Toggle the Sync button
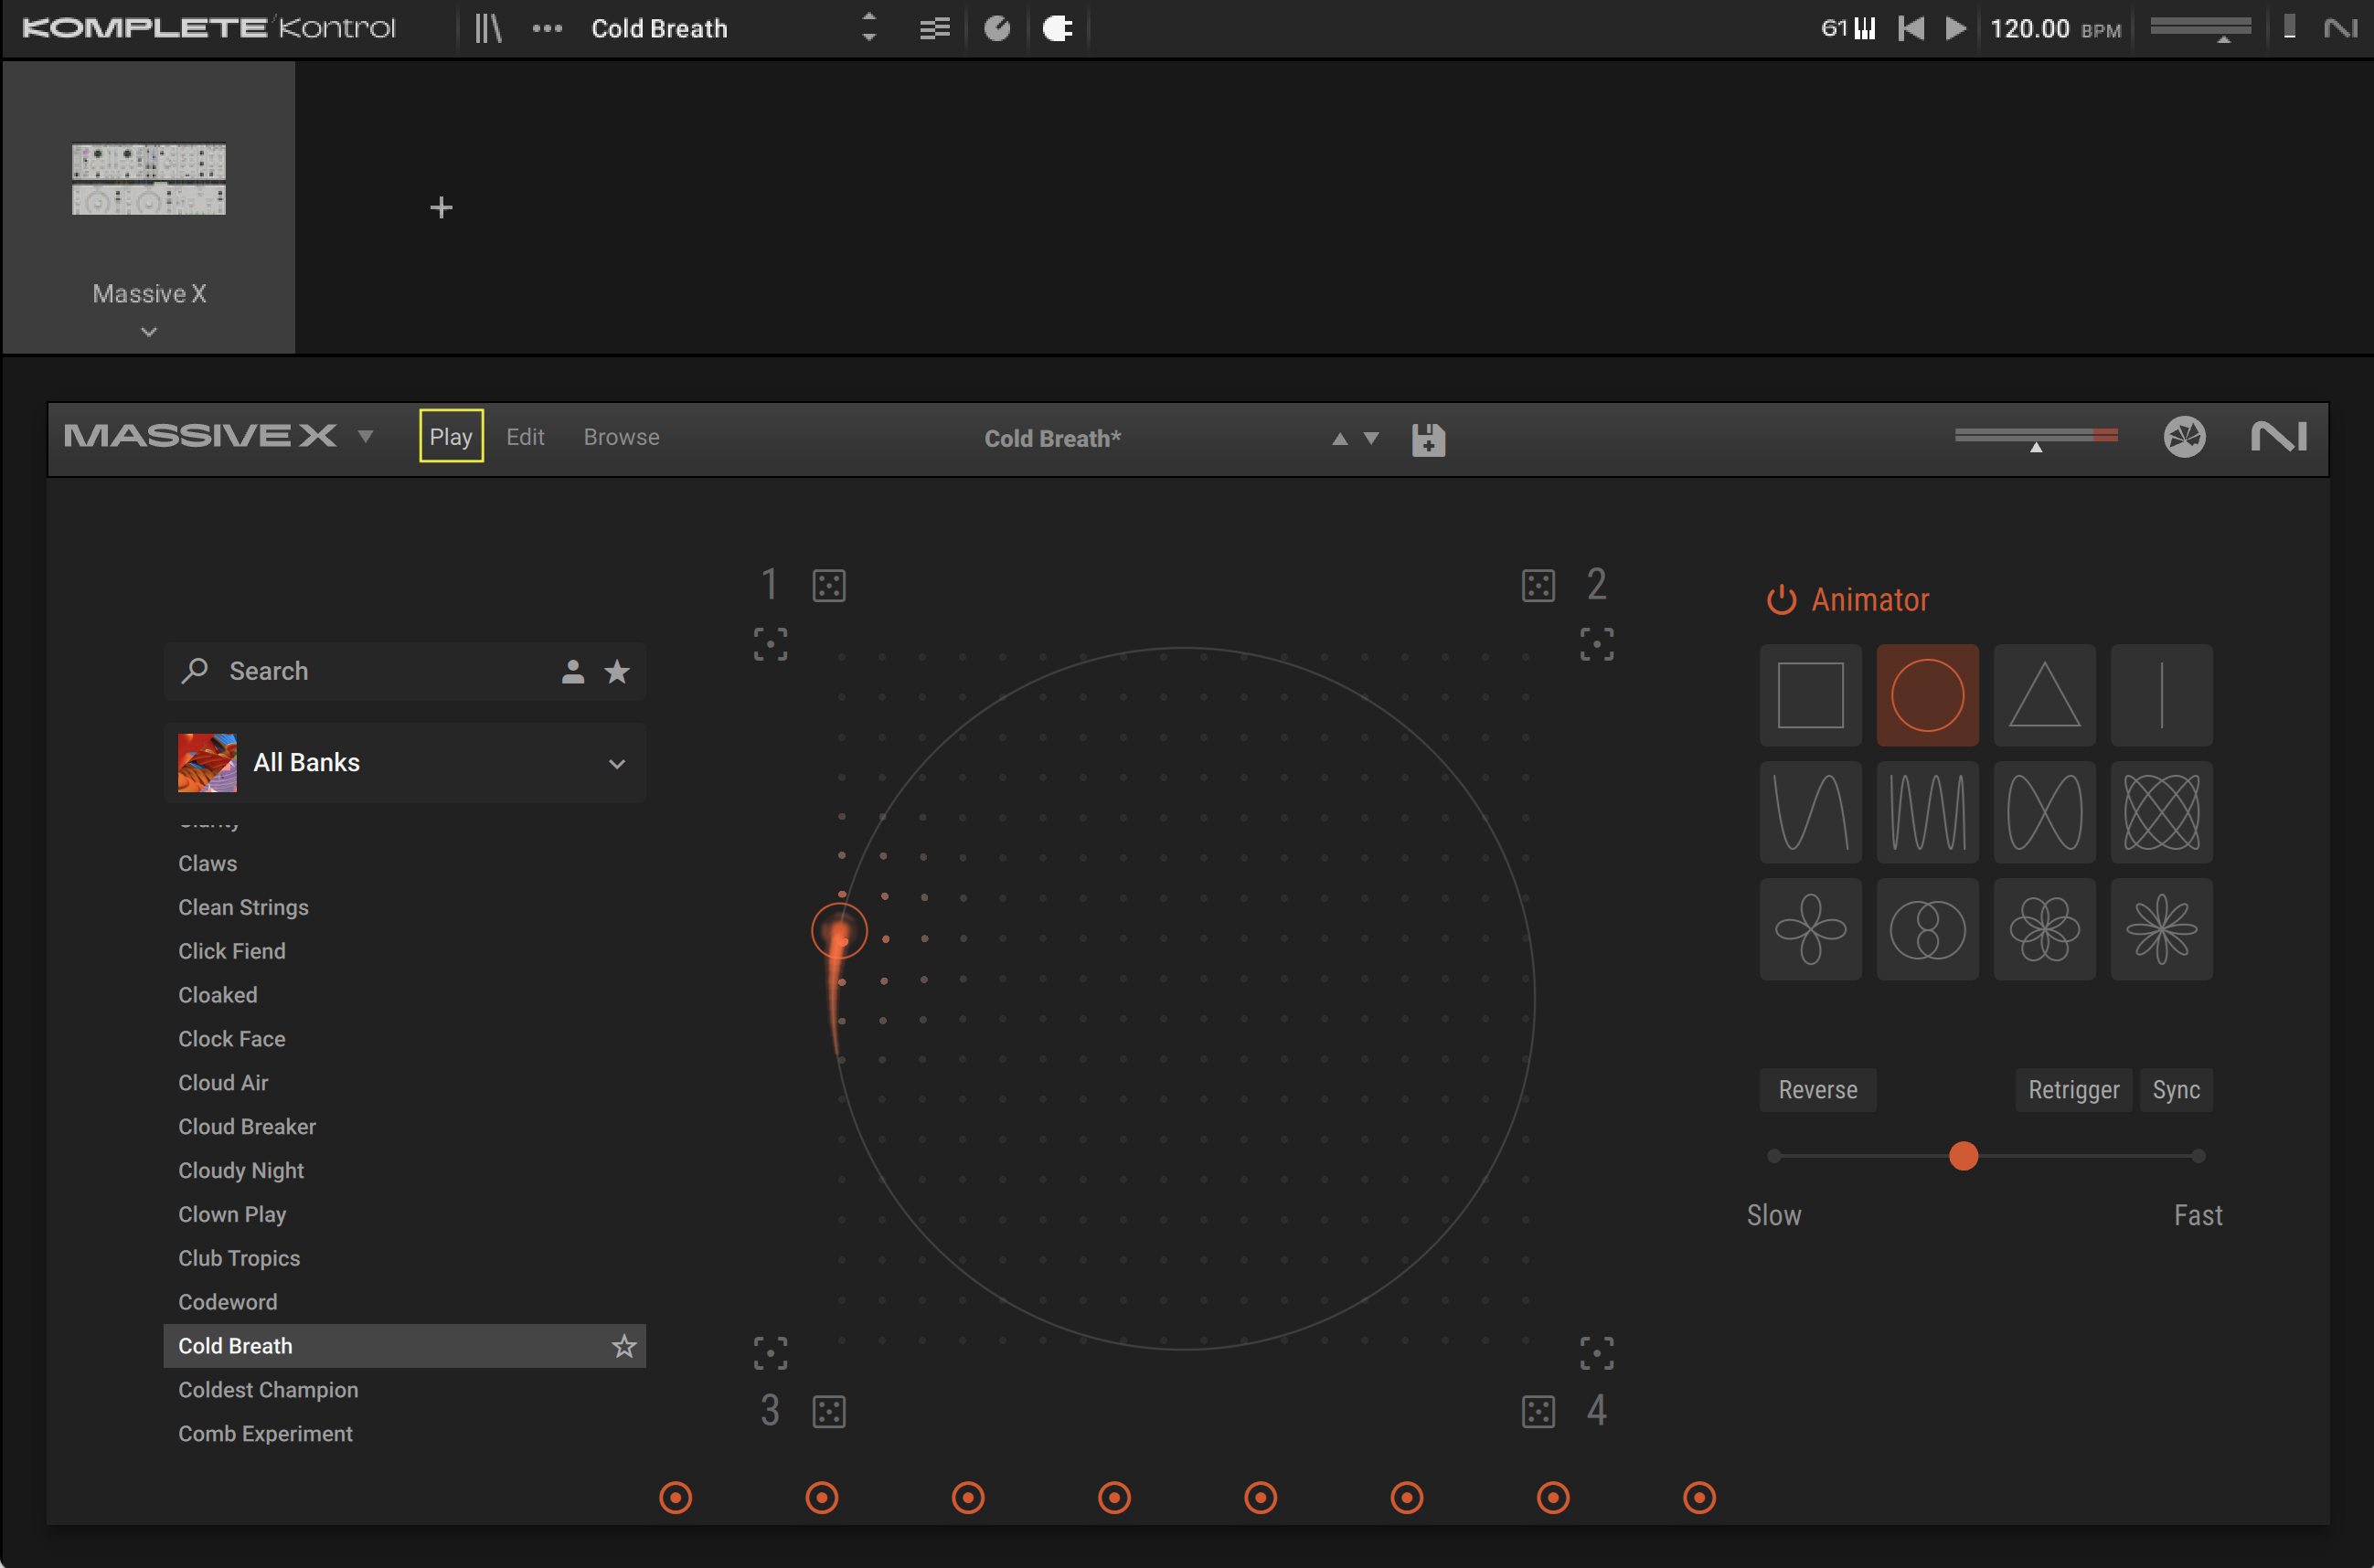The width and height of the screenshot is (2374, 1568). click(x=2176, y=1090)
